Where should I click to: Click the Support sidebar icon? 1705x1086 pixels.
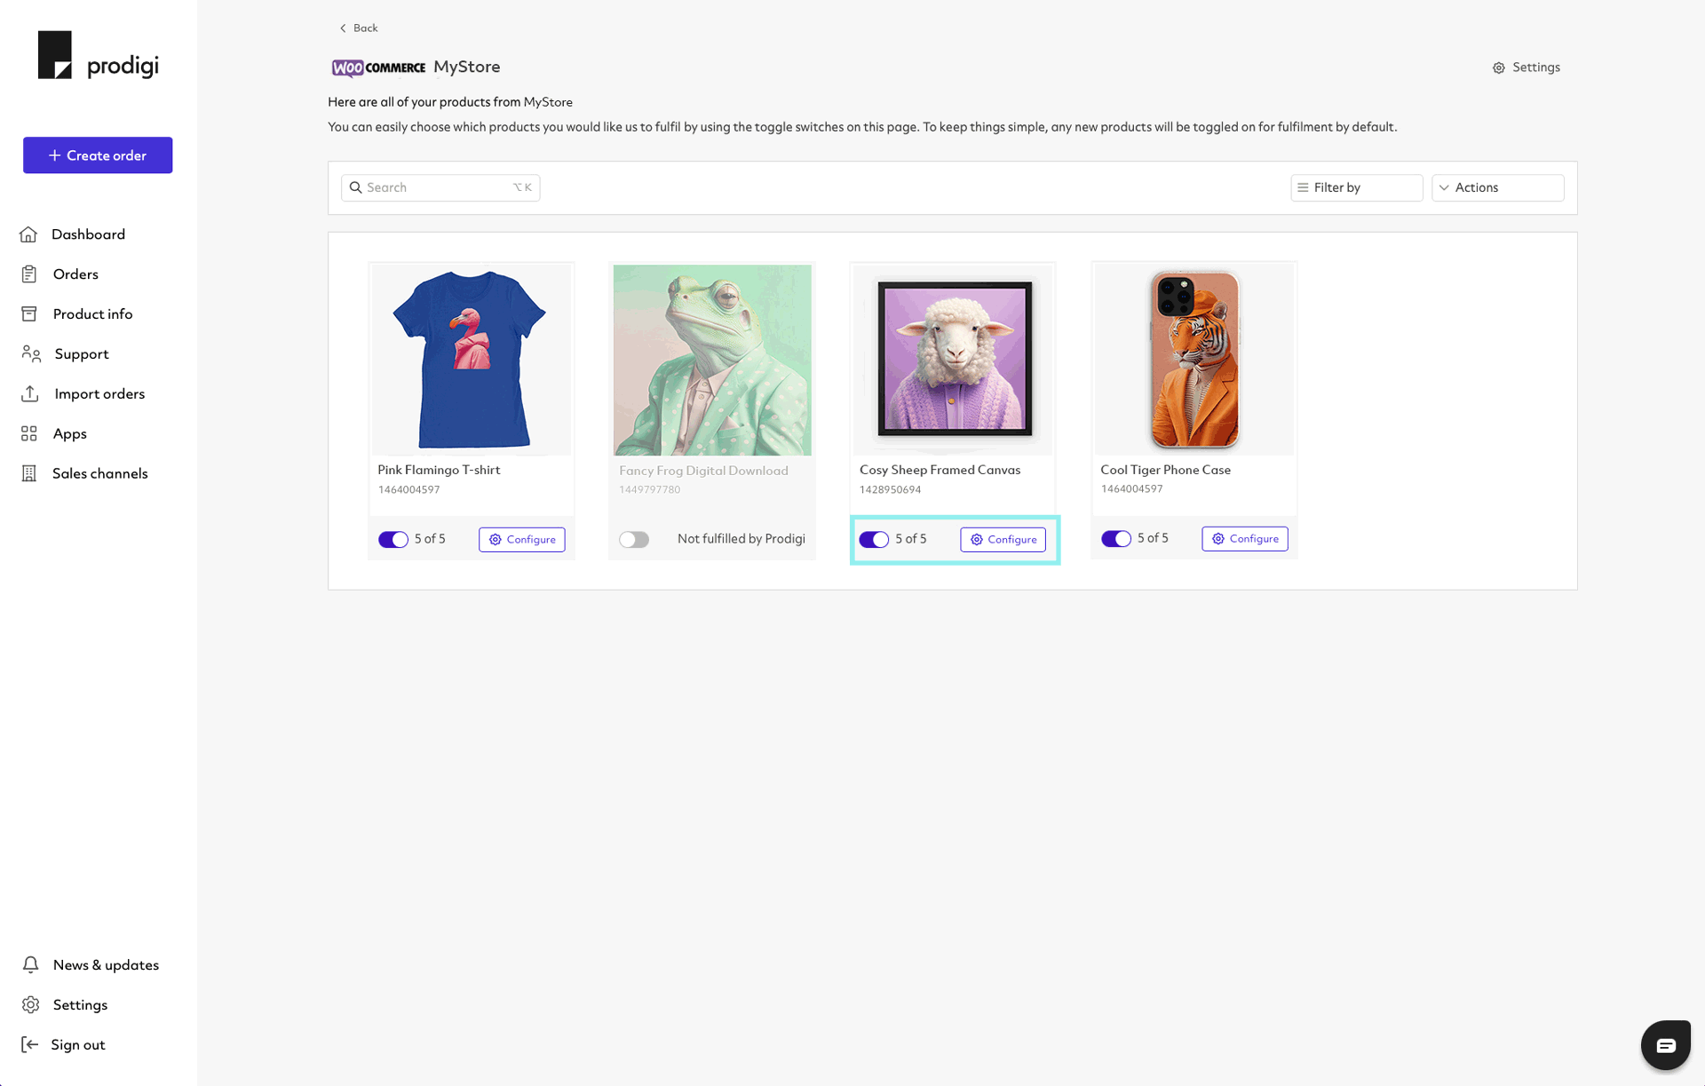(30, 353)
